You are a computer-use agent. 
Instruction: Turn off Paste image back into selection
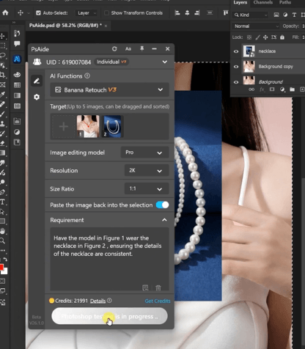point(163,205)
